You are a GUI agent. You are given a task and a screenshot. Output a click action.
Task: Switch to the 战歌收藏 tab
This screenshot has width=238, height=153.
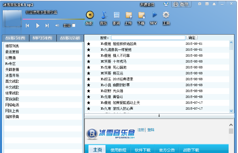tap(70, 38)
